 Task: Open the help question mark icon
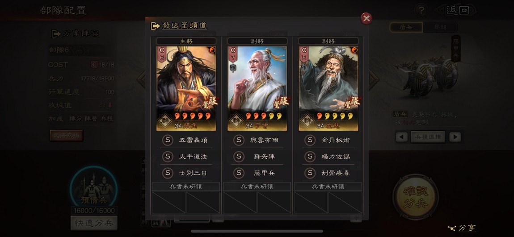[421, 10]
